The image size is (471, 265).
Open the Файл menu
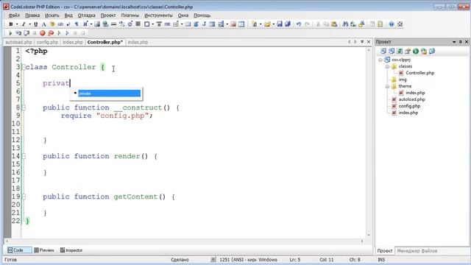14,15
